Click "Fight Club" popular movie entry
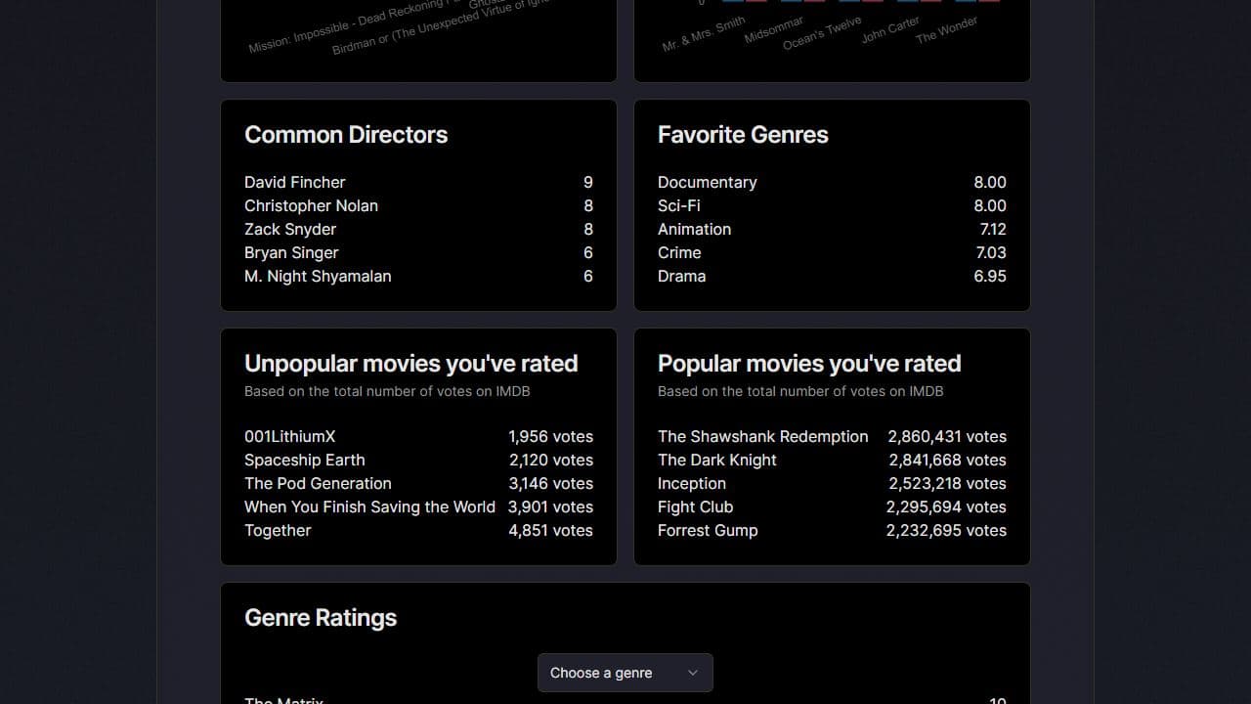The image size is (1251, 704). click(x=695, y=506)
